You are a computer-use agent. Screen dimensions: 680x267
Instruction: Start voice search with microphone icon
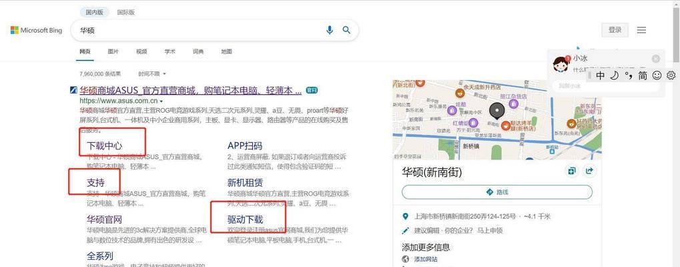(x=330, y=30)
